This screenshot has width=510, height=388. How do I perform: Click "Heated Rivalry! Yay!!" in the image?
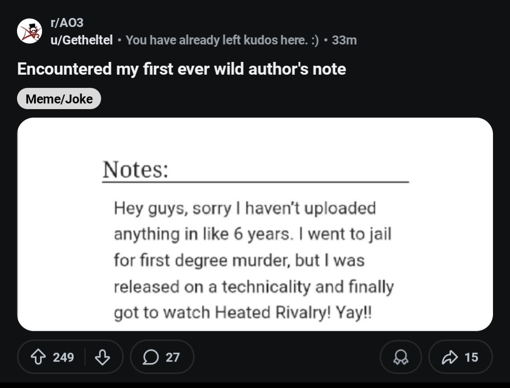click(x=294, y=312)
